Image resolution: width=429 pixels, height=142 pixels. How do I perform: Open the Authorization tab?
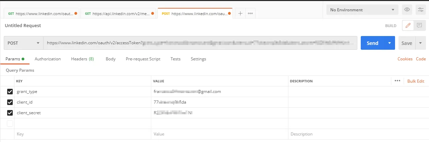click(48, 59)
